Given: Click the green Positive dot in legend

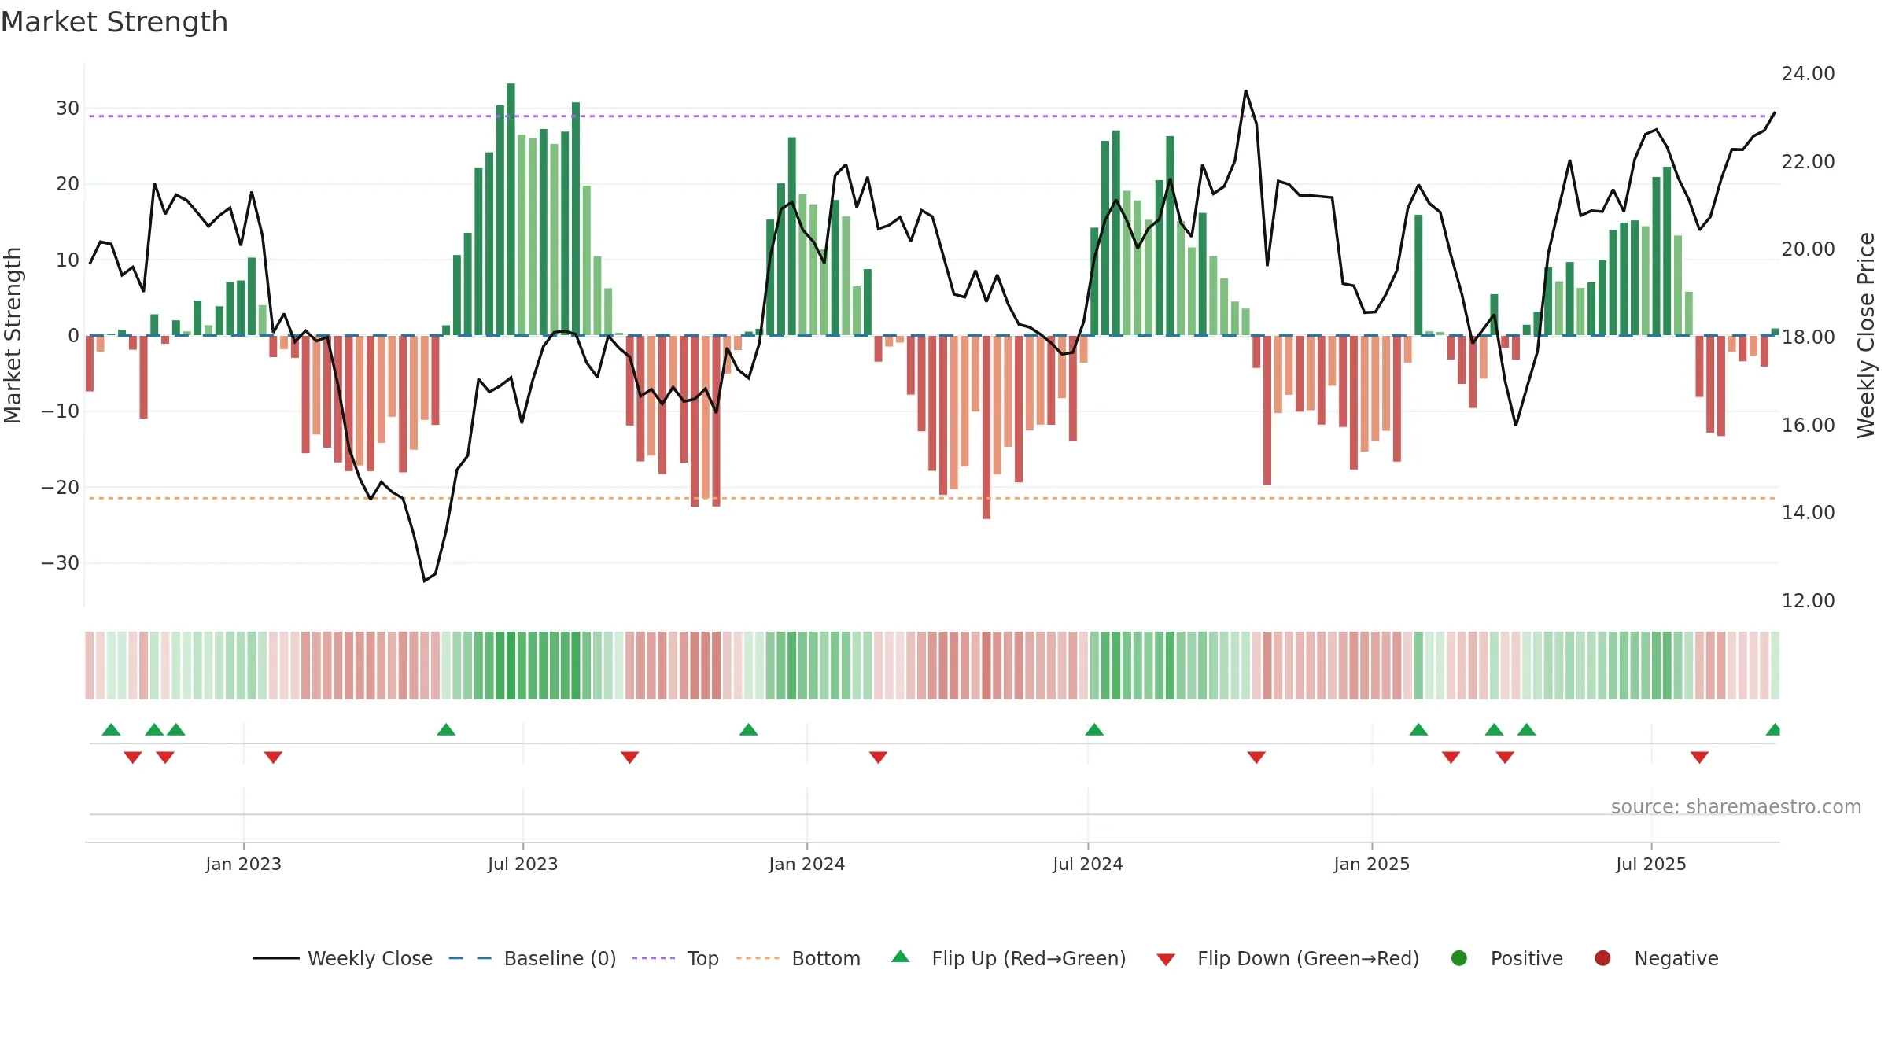Looking at the screenshot, I should point(1459,958).
